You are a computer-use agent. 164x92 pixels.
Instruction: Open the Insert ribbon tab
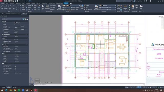(x=7, y=3)
